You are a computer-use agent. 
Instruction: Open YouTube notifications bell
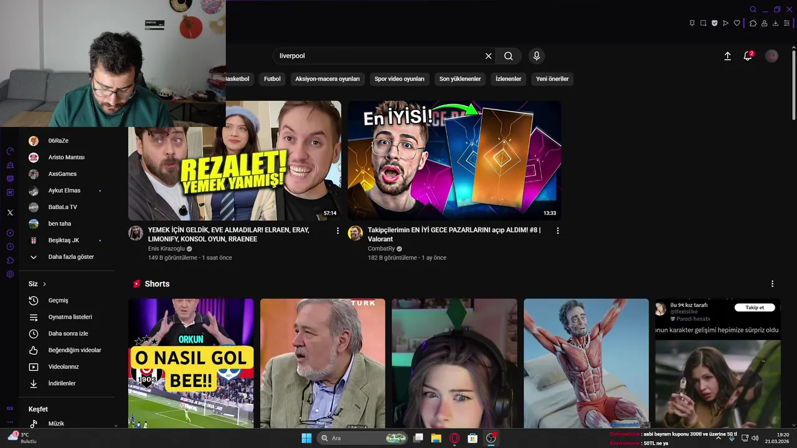pyautogui.click(x=748, y=56)
